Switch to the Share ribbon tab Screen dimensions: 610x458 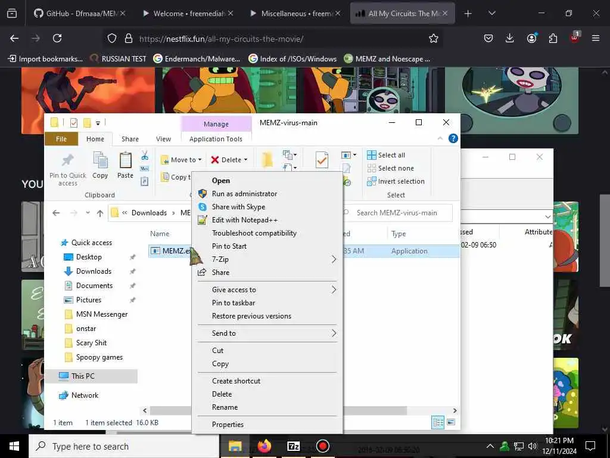(x=130, y=139)
